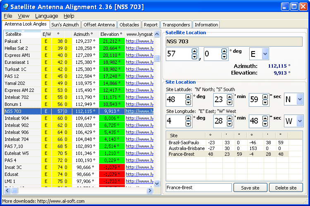This screenshot has height=206, width=310.
Task: Click the E/W column header
Action: [46, 34]
